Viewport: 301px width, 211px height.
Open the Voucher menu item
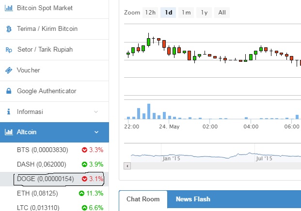(x=54, y=70)
